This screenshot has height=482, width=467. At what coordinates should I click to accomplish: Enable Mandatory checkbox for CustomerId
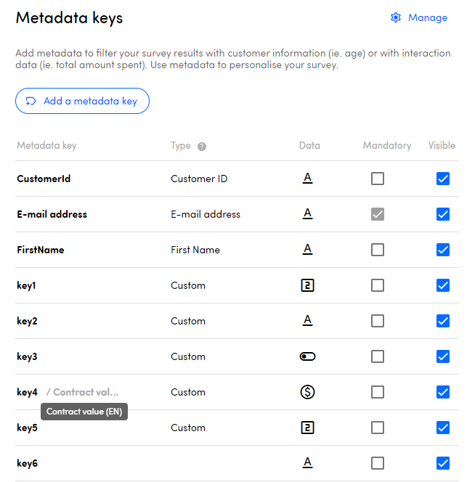(x=378, y=179)
